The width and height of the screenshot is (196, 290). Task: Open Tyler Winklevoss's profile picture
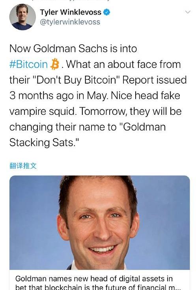(x=22, y=17)
